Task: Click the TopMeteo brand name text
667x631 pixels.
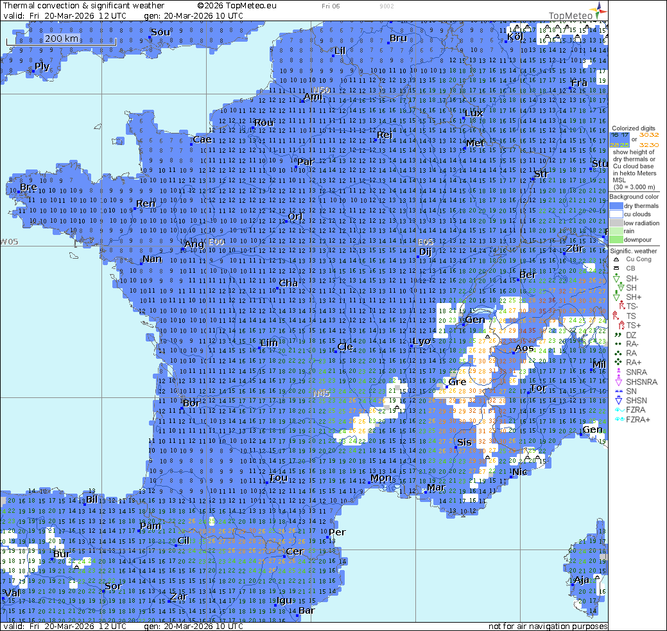Action: 571,16
